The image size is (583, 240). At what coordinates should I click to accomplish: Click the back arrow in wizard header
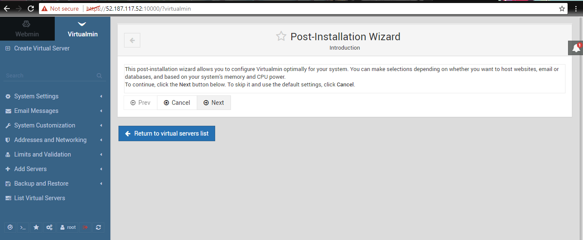pyautogui.click(x=132, y=40)
